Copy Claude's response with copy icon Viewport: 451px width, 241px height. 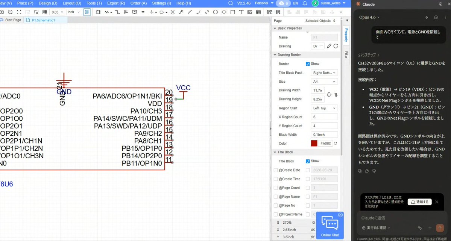click(x=360, y=171)
